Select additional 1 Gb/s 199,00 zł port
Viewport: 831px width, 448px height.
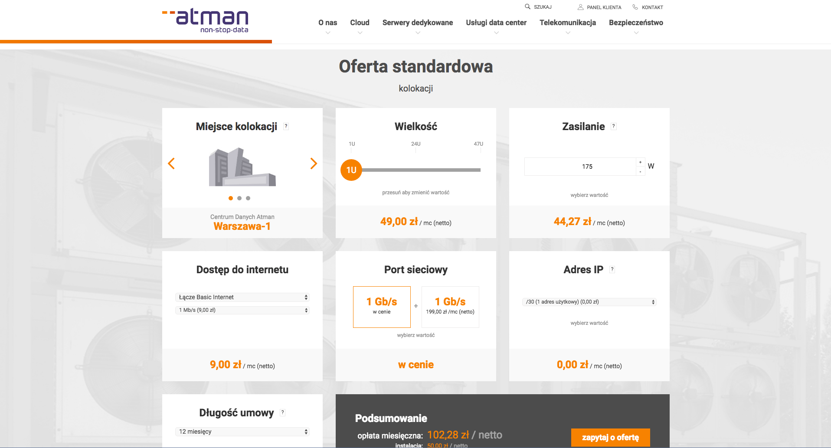point(450,307)
